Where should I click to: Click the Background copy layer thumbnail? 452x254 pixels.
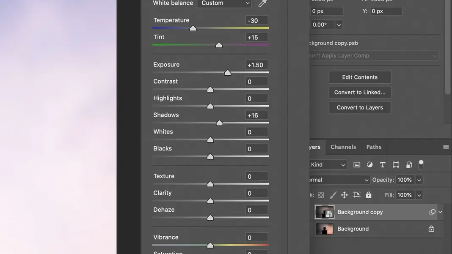click(x=325, y=212)
